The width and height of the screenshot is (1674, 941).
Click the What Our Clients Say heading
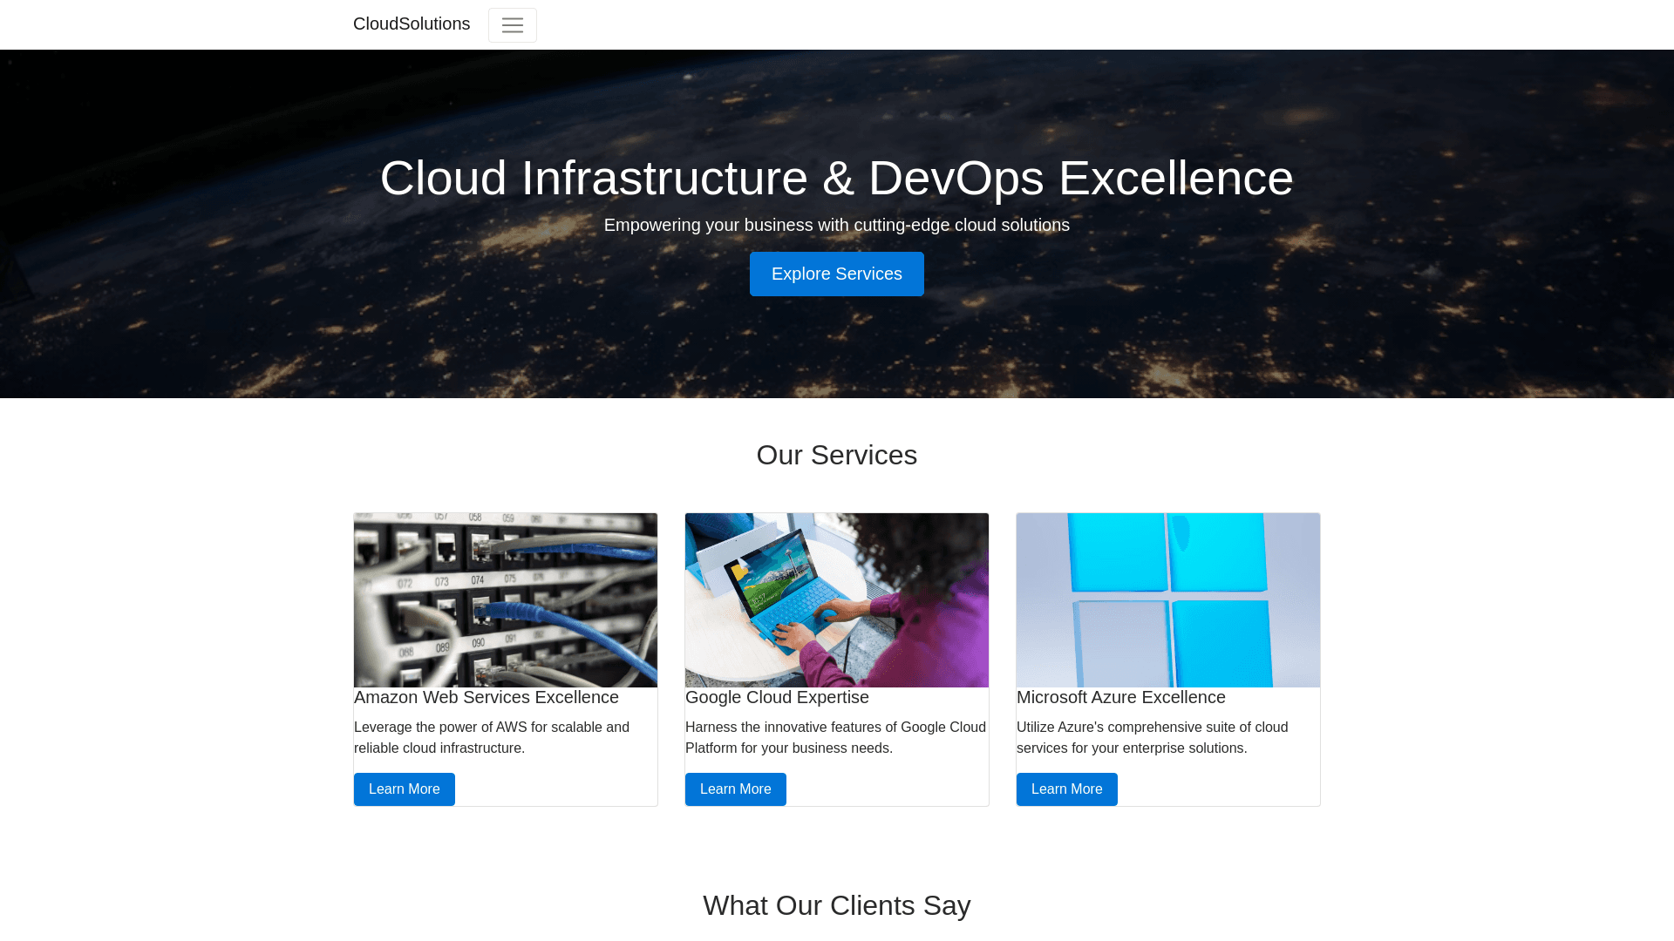point(836,906)
